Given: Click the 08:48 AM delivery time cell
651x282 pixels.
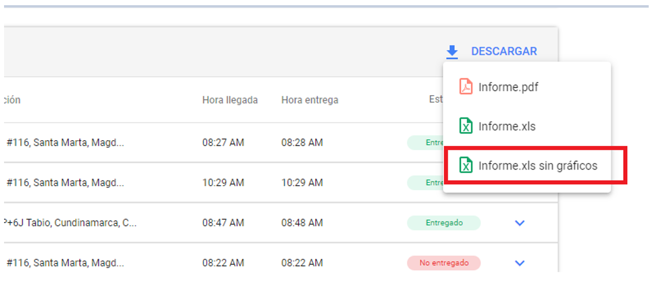Looking at the screenshot, I should (x=302, y=223).
